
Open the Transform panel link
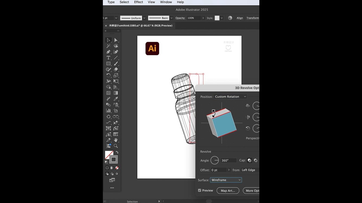(x=253, y=18)
